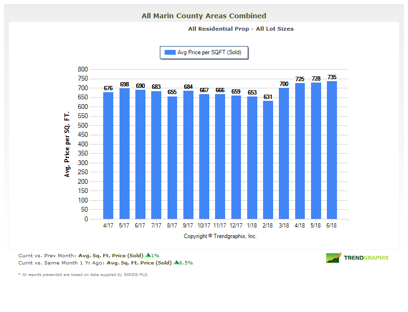Select the 6/18 label on the x-axis
This screenshot has height=312, width=408.
[x=331, y=225]
